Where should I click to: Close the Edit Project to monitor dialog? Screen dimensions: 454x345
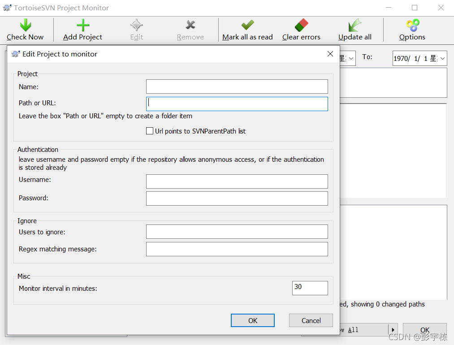click(330, 54)
